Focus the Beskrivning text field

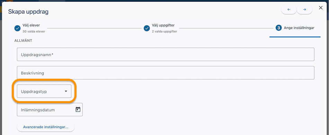click(166, 73)
